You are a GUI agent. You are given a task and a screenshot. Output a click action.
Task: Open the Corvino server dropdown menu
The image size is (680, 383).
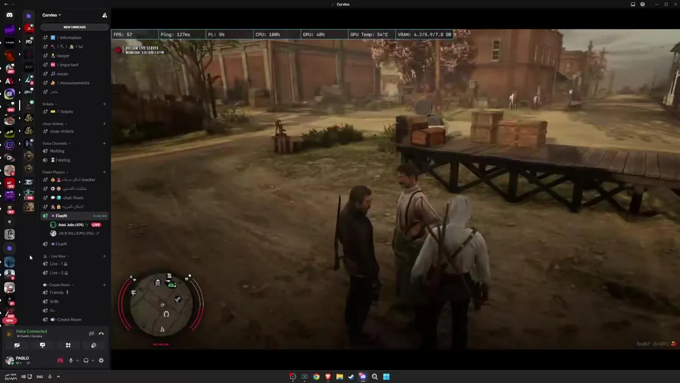pos(52,15)
